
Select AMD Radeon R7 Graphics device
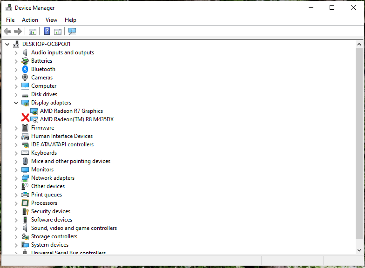point(71,111)
